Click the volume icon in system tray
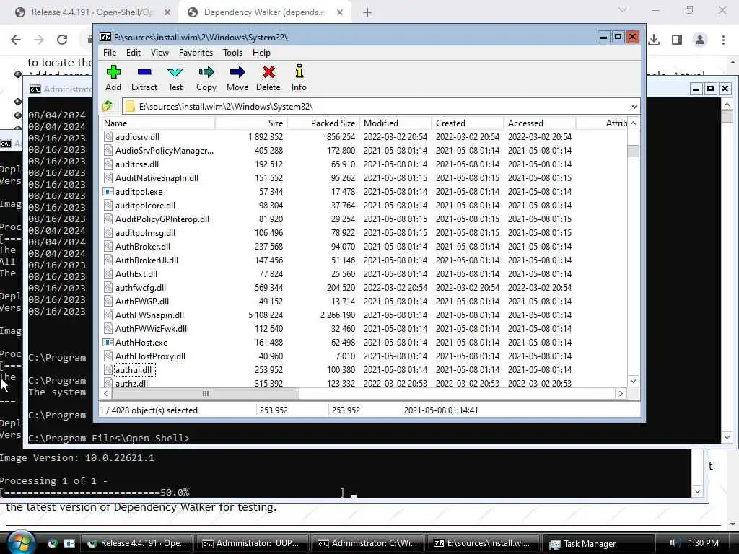This screenshot has height=554, width=739. point(674,542)
